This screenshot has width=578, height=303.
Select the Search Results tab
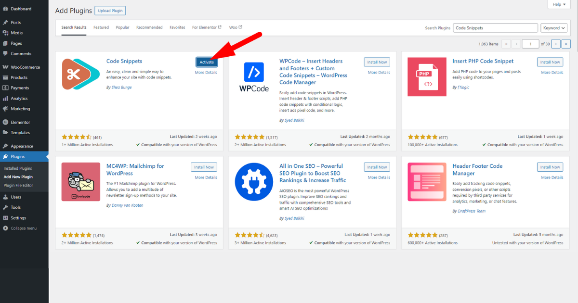coord(74,27)
